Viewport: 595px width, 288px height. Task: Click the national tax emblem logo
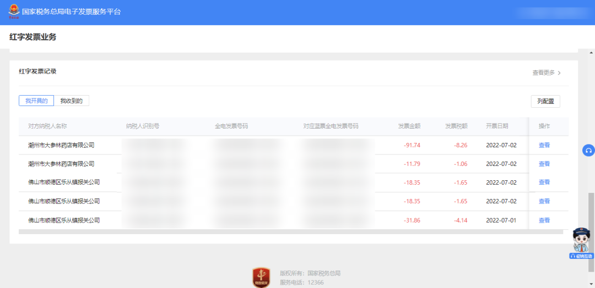pyautogui.click(x=14, y=12)
